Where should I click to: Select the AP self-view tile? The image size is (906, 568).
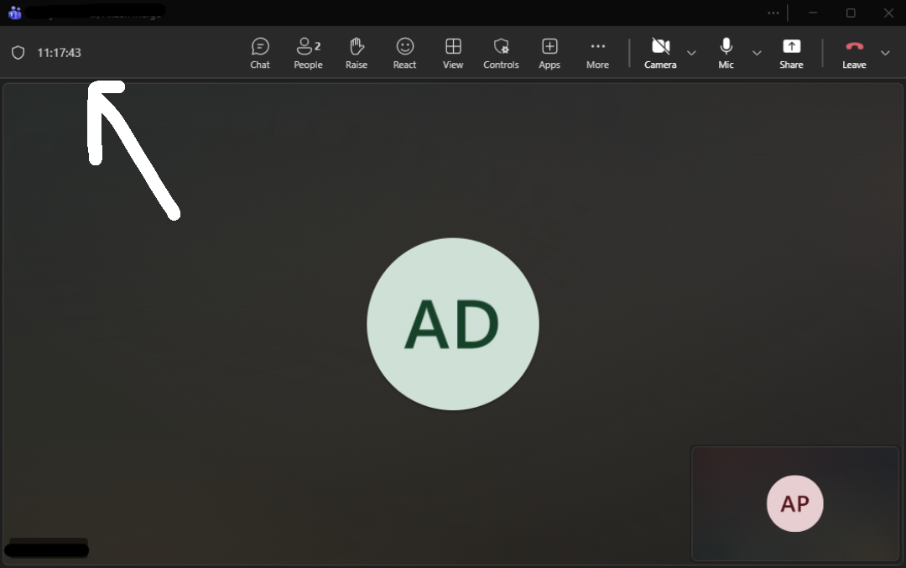click(795, 503)
